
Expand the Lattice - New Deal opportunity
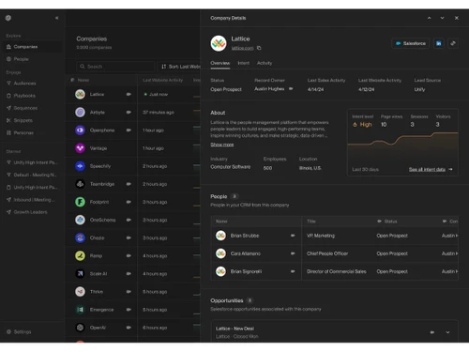coord(447,332)
